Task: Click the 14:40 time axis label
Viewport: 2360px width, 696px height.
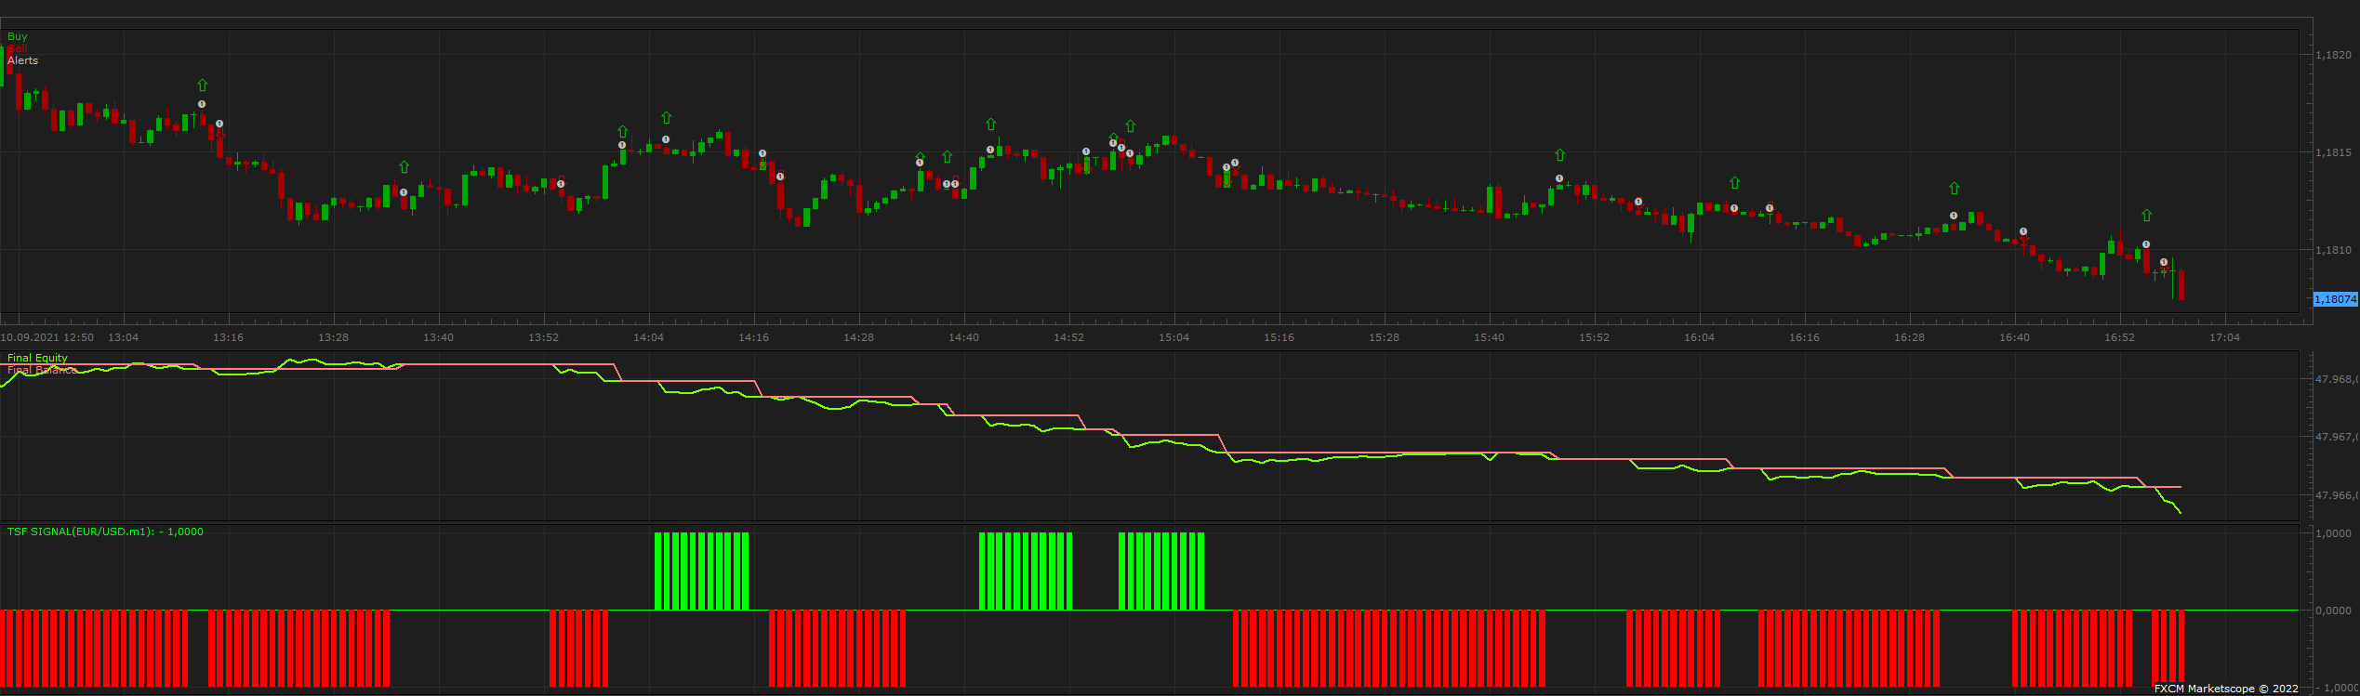Action: pos(964,337)
